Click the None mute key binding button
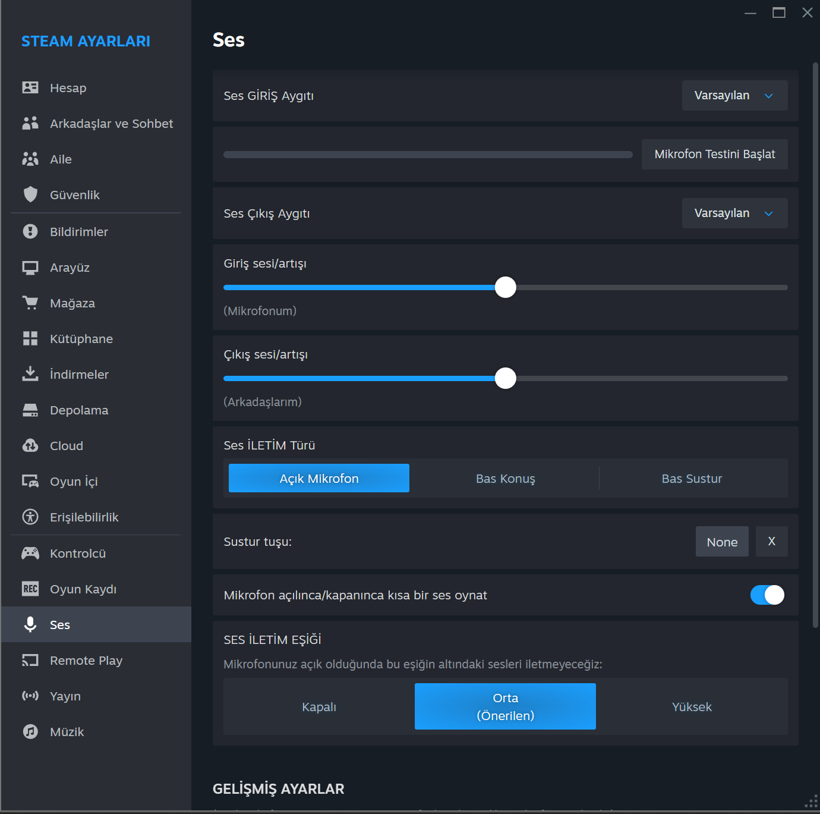Viewport: 820px width, 814px height. [x=722, y=542]
